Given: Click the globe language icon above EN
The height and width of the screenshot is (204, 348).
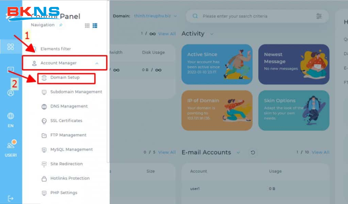Looking at the screenshot, I should point(11,116).
